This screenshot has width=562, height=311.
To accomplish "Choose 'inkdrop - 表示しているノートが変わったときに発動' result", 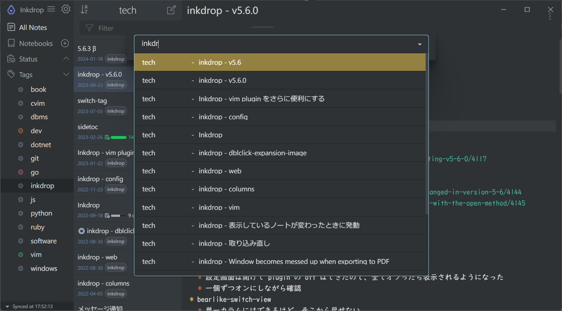I will coord(280,225).
